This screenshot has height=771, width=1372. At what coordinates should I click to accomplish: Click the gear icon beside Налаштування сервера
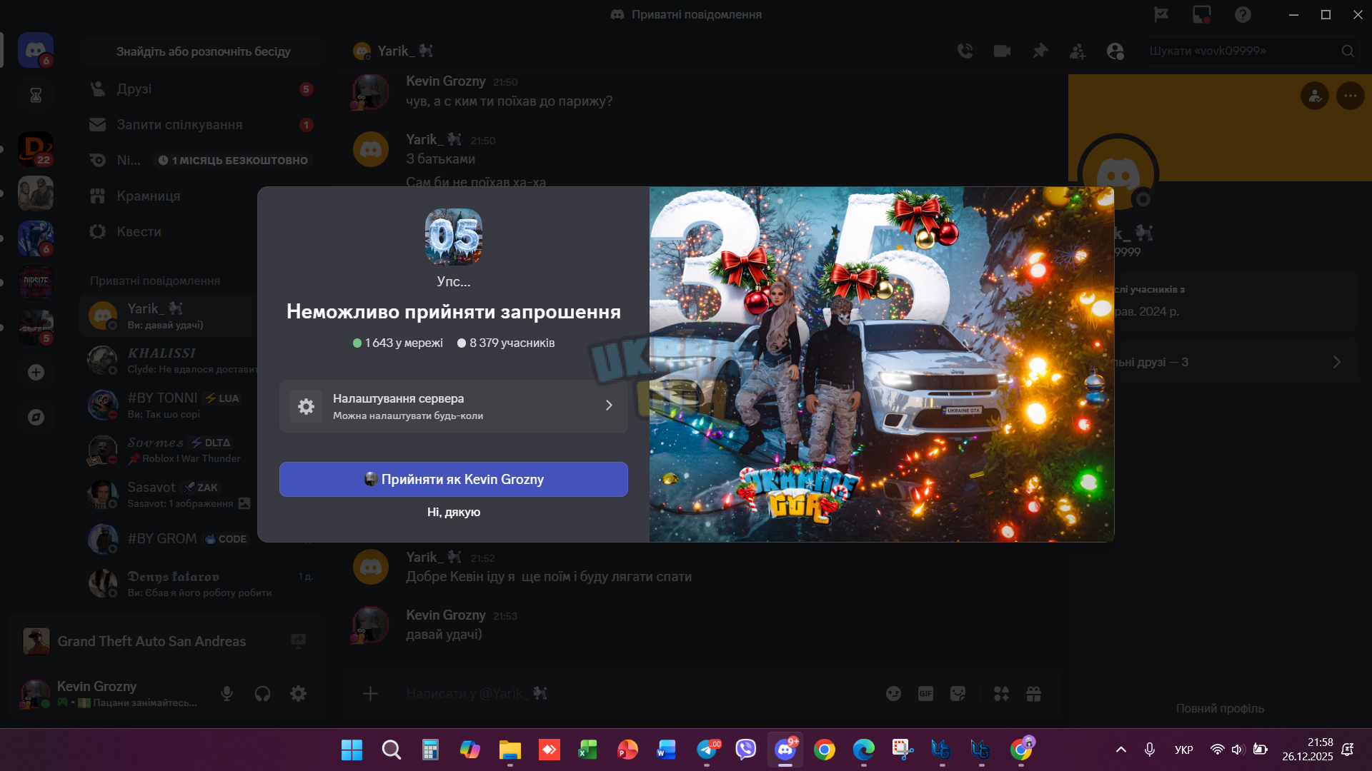coord(306,406)
